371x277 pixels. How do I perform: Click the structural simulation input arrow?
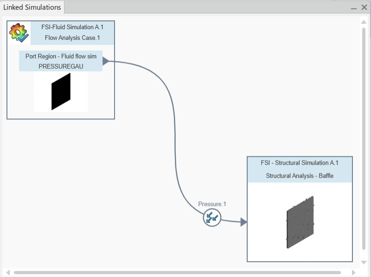243,222
